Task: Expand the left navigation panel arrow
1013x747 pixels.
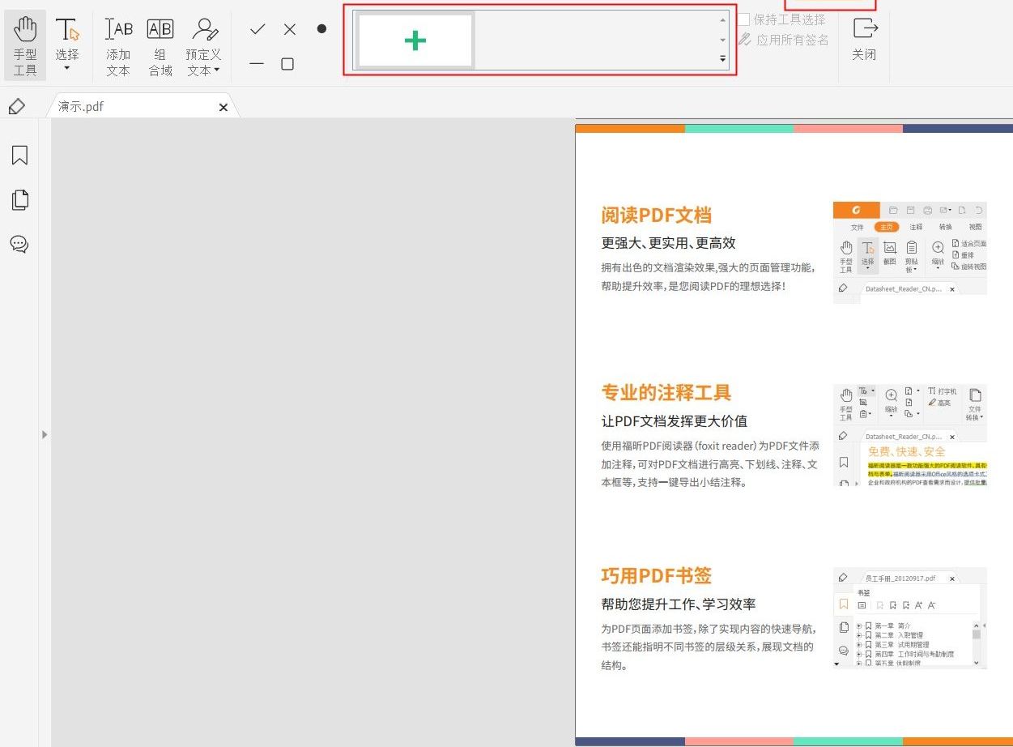Action: click(45, 434)
